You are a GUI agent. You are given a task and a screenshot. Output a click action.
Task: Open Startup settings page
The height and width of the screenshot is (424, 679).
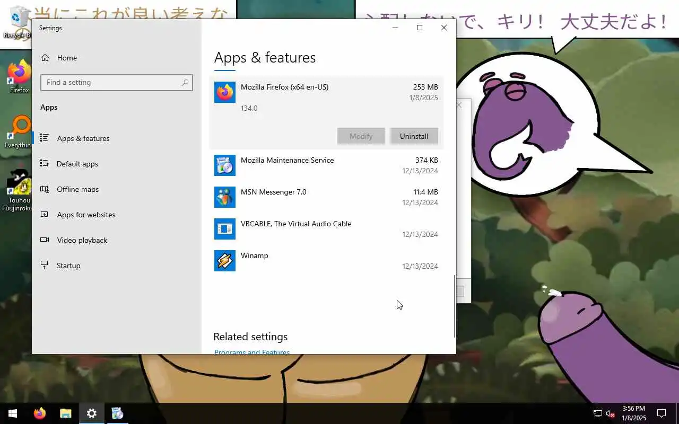click(x=117, y=266)
